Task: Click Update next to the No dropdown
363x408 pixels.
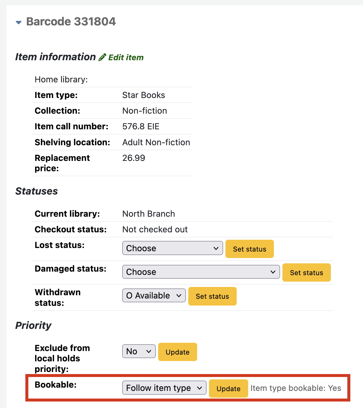Action: click(x=177, y=352)
